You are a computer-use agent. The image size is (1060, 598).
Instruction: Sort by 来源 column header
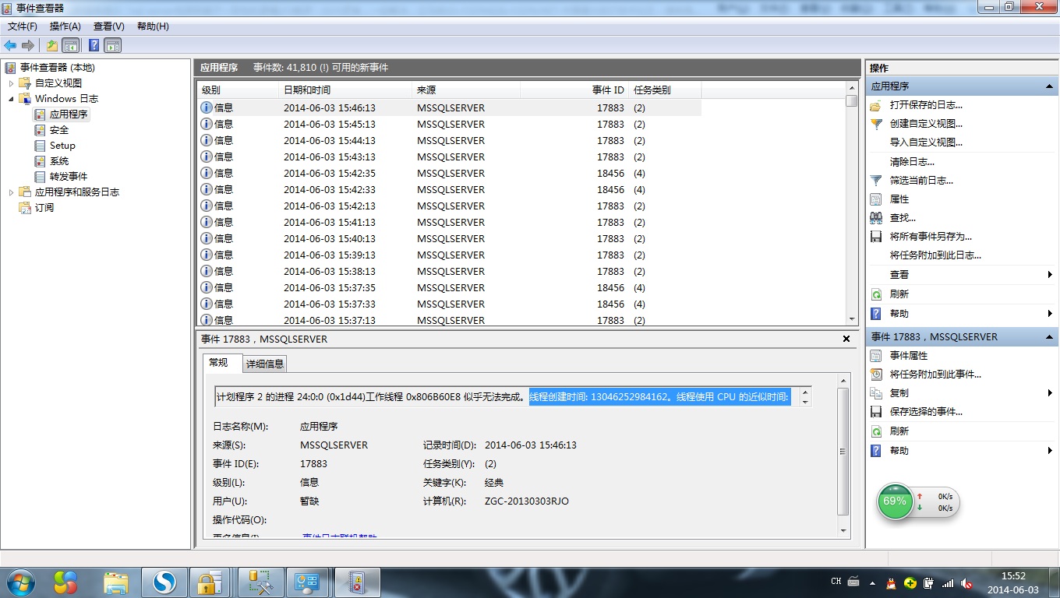[x=466, y=90]
